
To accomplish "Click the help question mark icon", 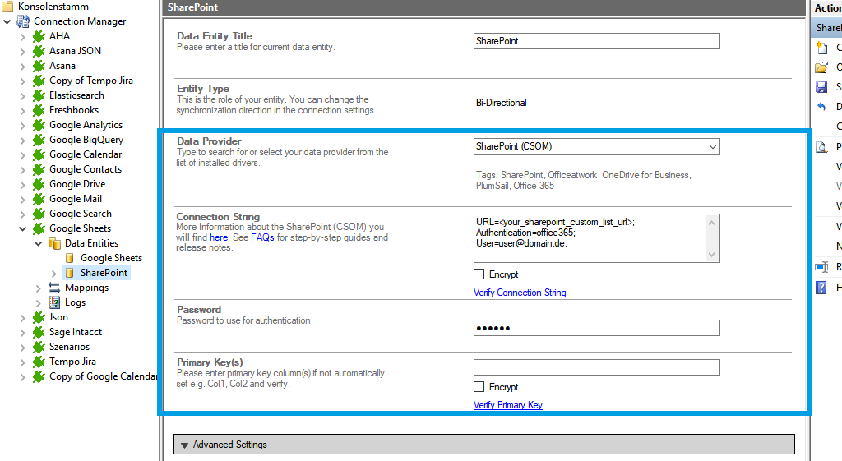I will pos(821,287).
